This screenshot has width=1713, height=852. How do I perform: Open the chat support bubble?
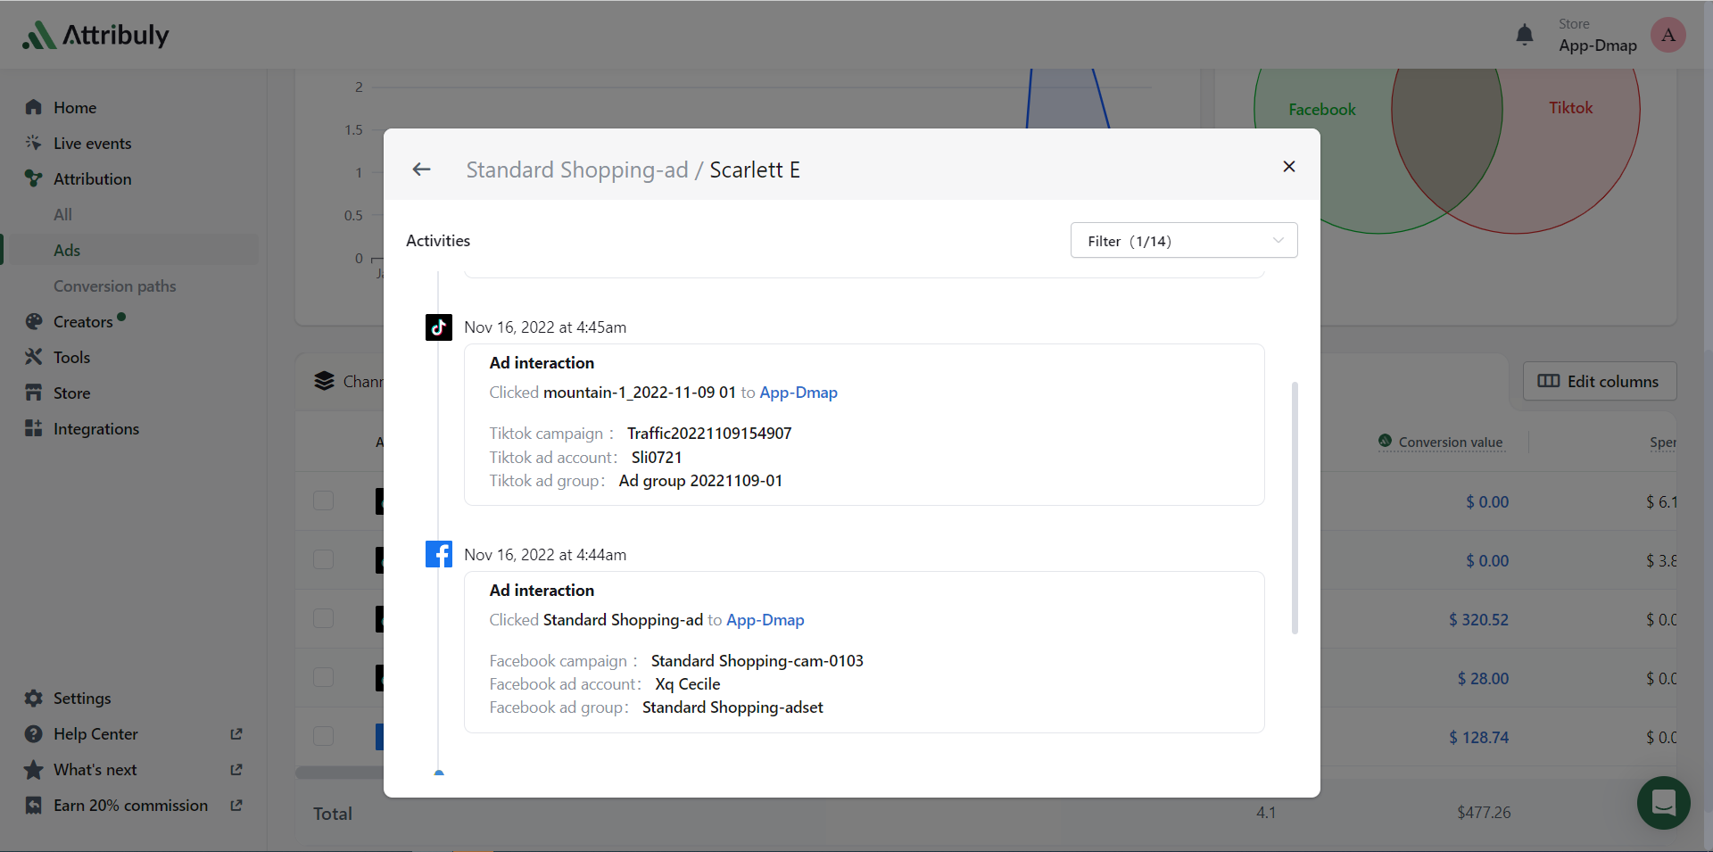(x=1663, y=803)
